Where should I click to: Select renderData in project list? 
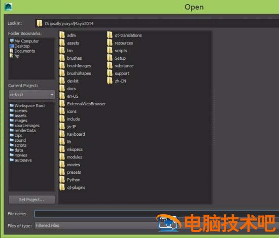pos(23,130)
